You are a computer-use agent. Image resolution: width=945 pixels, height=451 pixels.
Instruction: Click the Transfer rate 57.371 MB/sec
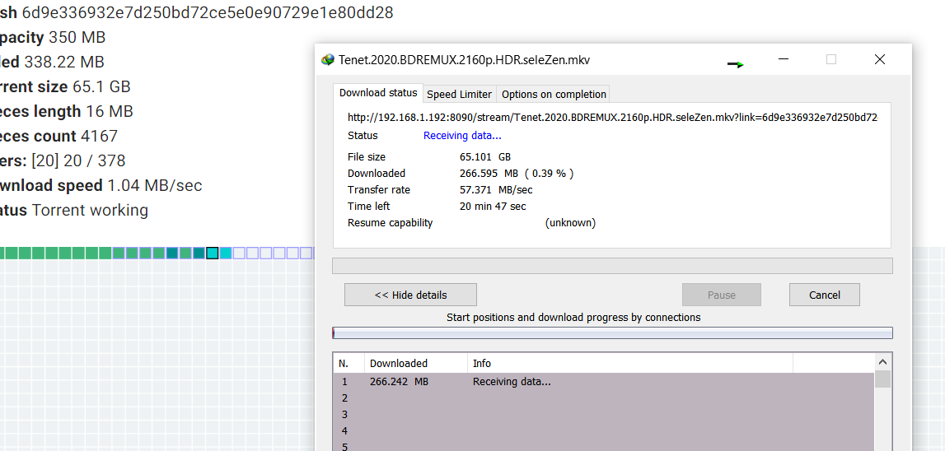tap(496, 189)
